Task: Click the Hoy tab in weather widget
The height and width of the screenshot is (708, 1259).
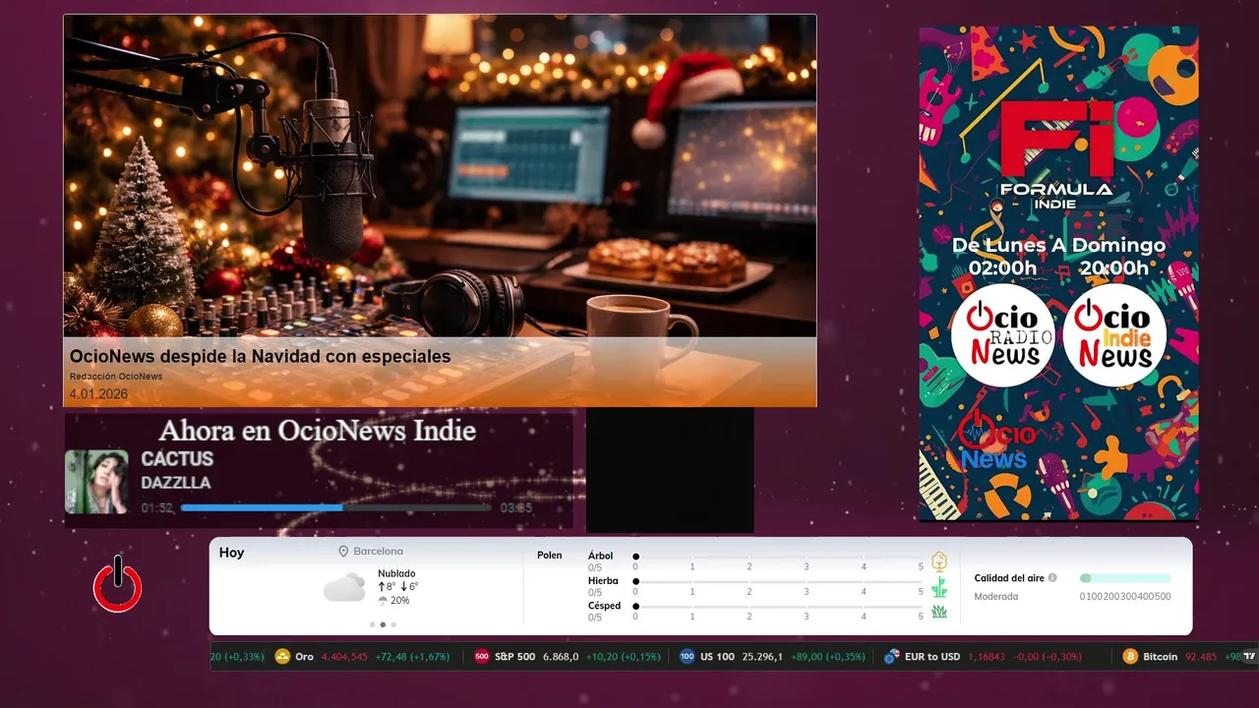Action: click(231, 553)
